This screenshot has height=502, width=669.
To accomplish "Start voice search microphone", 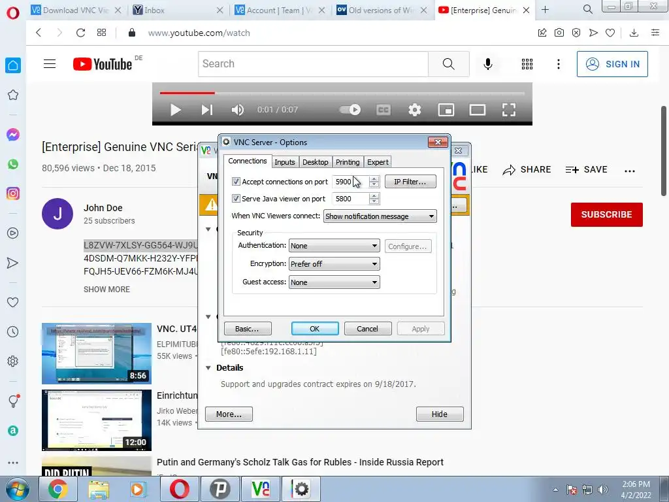I will point(488,64).
